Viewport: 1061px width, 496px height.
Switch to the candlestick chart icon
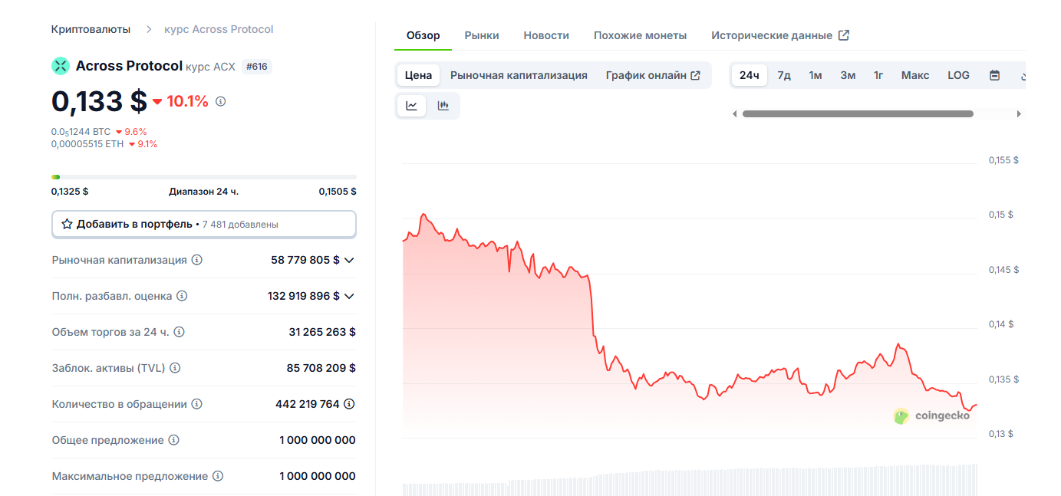pos(443,106)
